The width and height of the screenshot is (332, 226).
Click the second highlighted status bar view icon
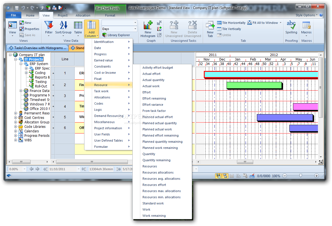pyautogui.click(x=225, y=176)
